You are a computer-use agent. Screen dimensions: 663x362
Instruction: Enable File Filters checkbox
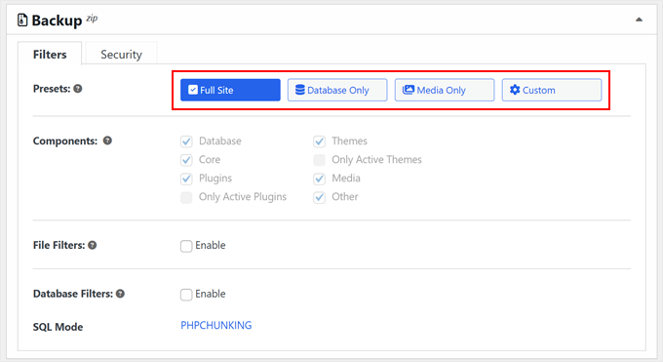(x=186, y=246)
